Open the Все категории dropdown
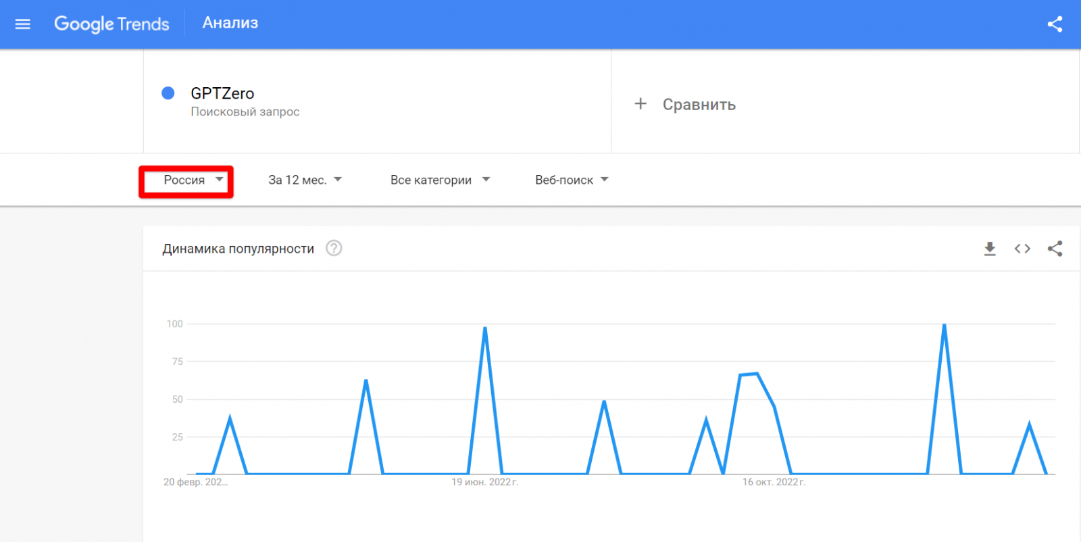1081x542 pixels. (440, 180)
